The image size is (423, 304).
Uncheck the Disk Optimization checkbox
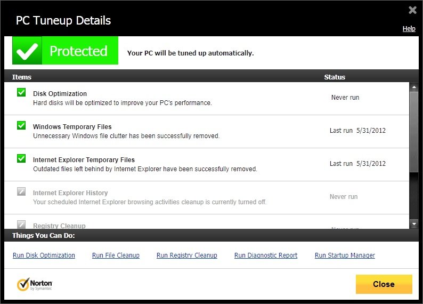point(21,92)
